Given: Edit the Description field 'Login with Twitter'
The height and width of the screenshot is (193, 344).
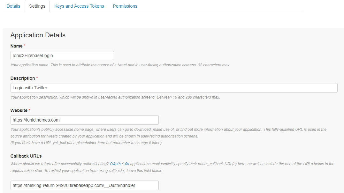Looking at the screenshot, I should pos(174,88).
